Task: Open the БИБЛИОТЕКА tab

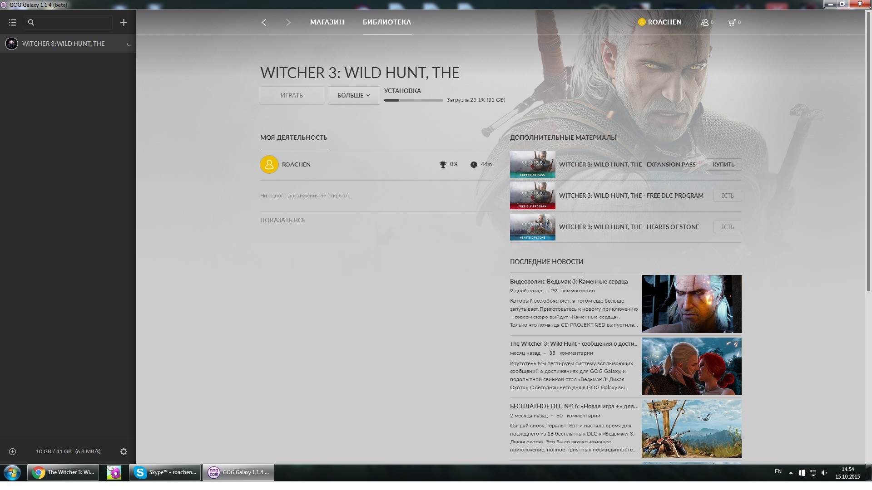Action: click(x=387, y=22)
